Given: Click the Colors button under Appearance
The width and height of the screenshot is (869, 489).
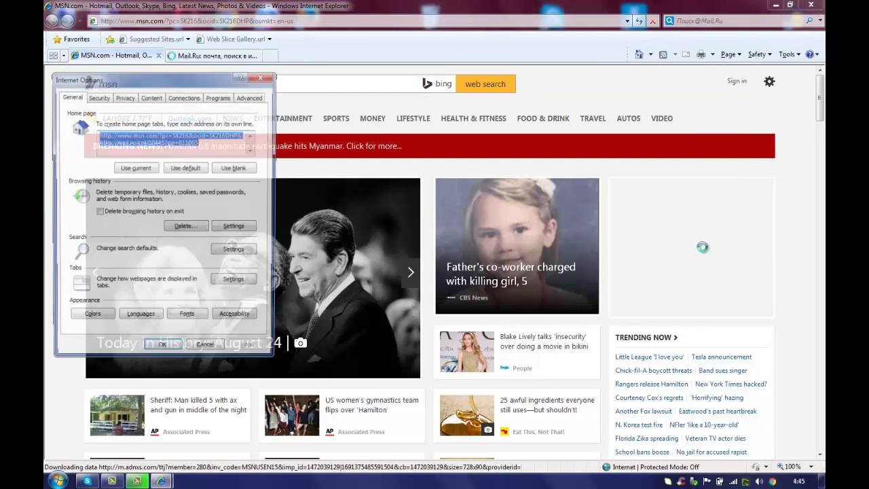Looking at the screenshot, I should coord(93,314).
